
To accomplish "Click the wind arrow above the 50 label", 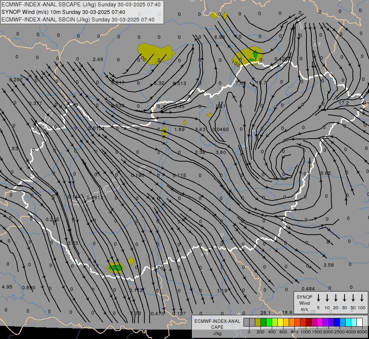I will pos(353,298).
